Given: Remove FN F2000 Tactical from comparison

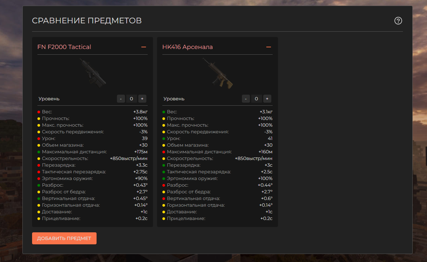Looking at the screenshot, I should tap(144, 47).
